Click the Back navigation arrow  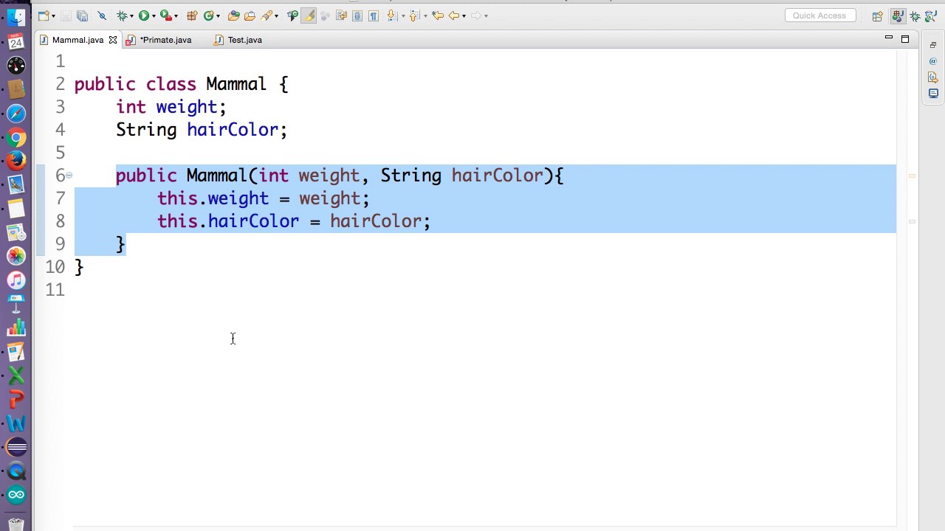pos(454,15)
